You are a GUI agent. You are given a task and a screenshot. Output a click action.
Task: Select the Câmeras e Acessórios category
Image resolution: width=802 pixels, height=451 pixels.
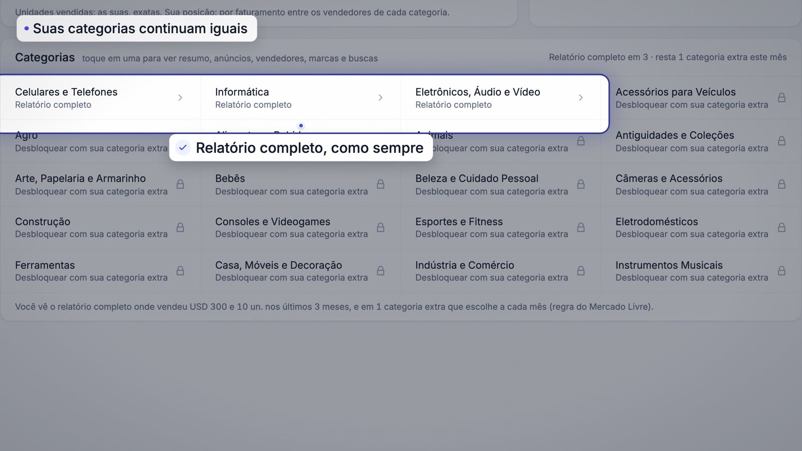pos(701,184)
